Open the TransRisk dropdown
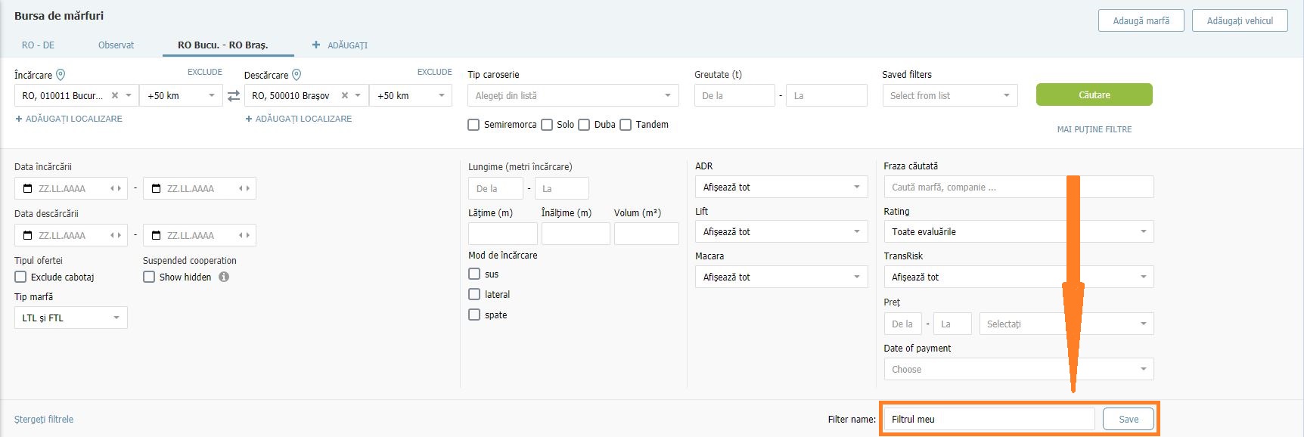Screen dimensions: 1304x437 1019,277
